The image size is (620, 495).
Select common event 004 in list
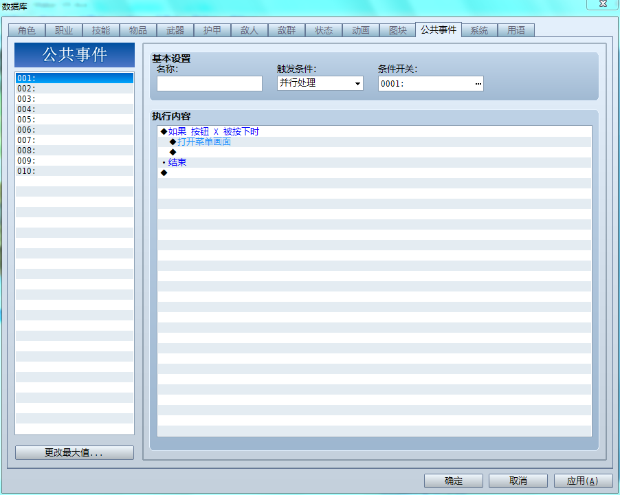click(x=74, y=109)
